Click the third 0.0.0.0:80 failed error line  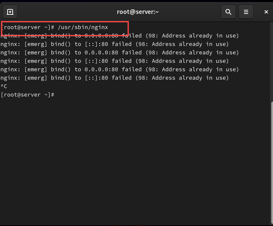tap(119, 70)
